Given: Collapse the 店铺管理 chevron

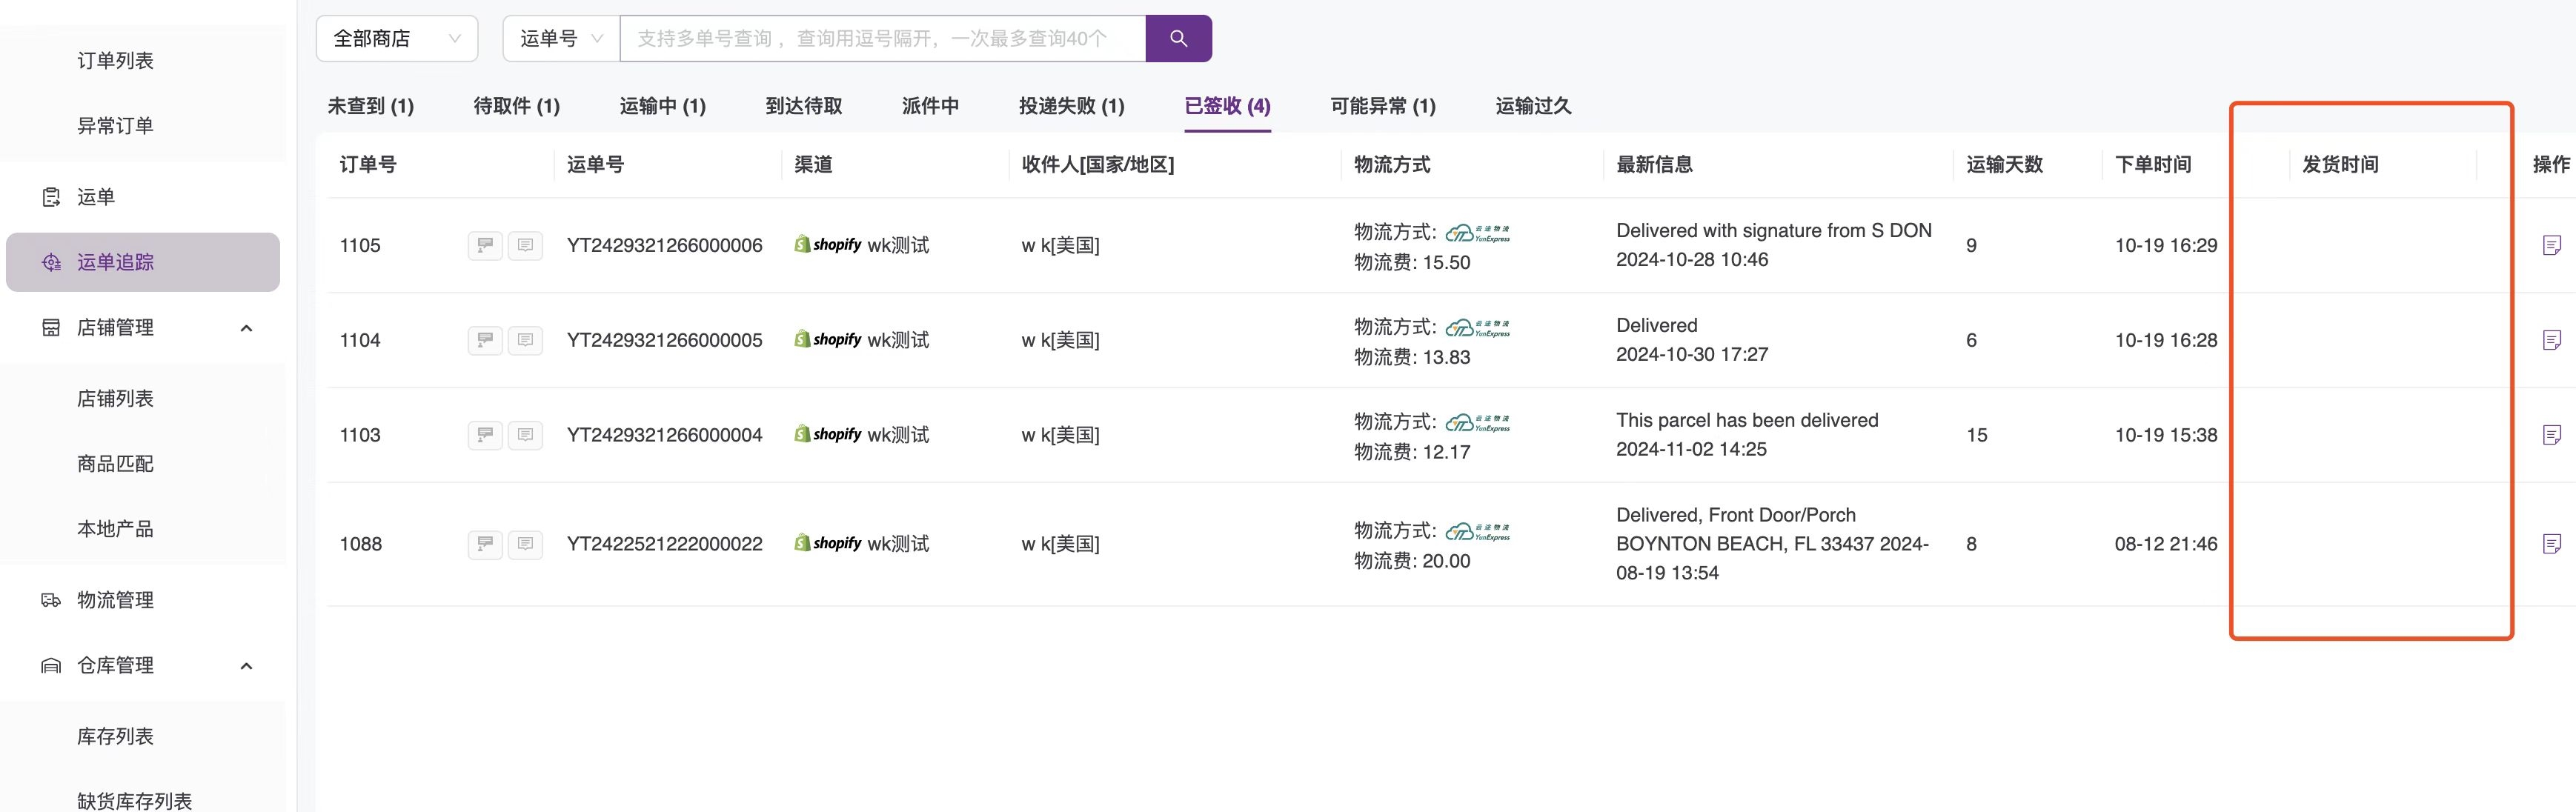Looking at the screenshot, I should pos(247,328).
